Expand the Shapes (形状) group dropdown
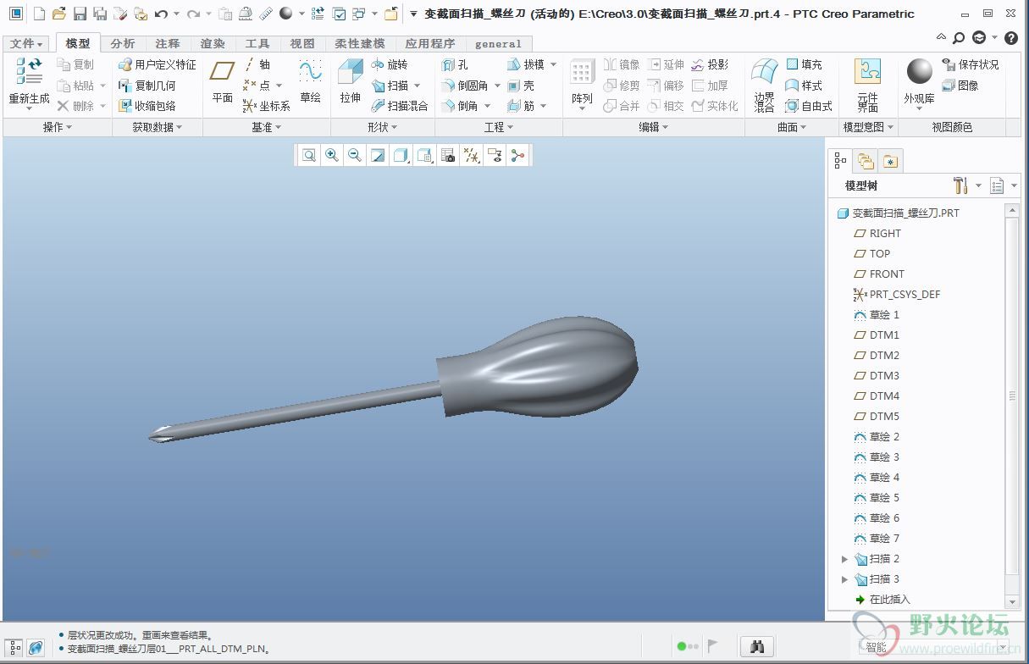Screen dimensions: 1029x664 coord(384,127)
